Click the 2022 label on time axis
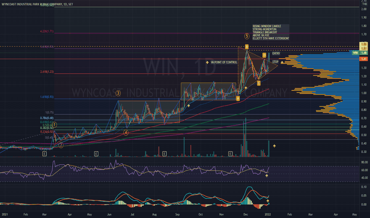 268,214
